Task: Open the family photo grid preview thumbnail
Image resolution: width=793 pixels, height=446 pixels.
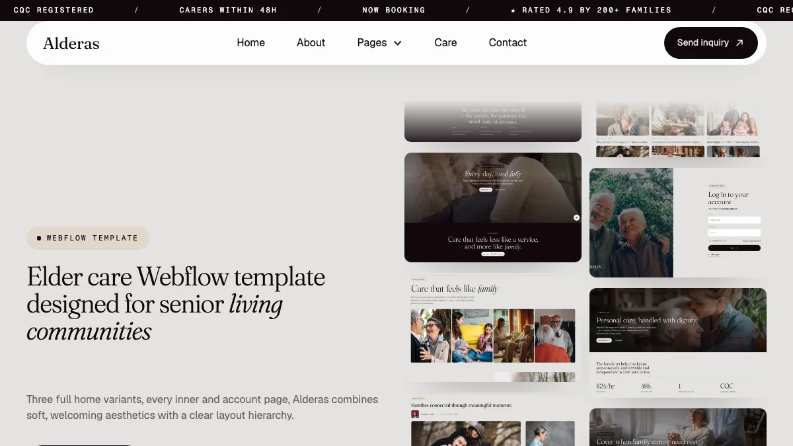Action: [x=678, y=130]
